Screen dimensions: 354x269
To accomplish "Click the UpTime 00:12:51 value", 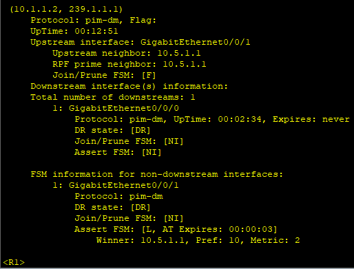I will (x=96, y=31).
